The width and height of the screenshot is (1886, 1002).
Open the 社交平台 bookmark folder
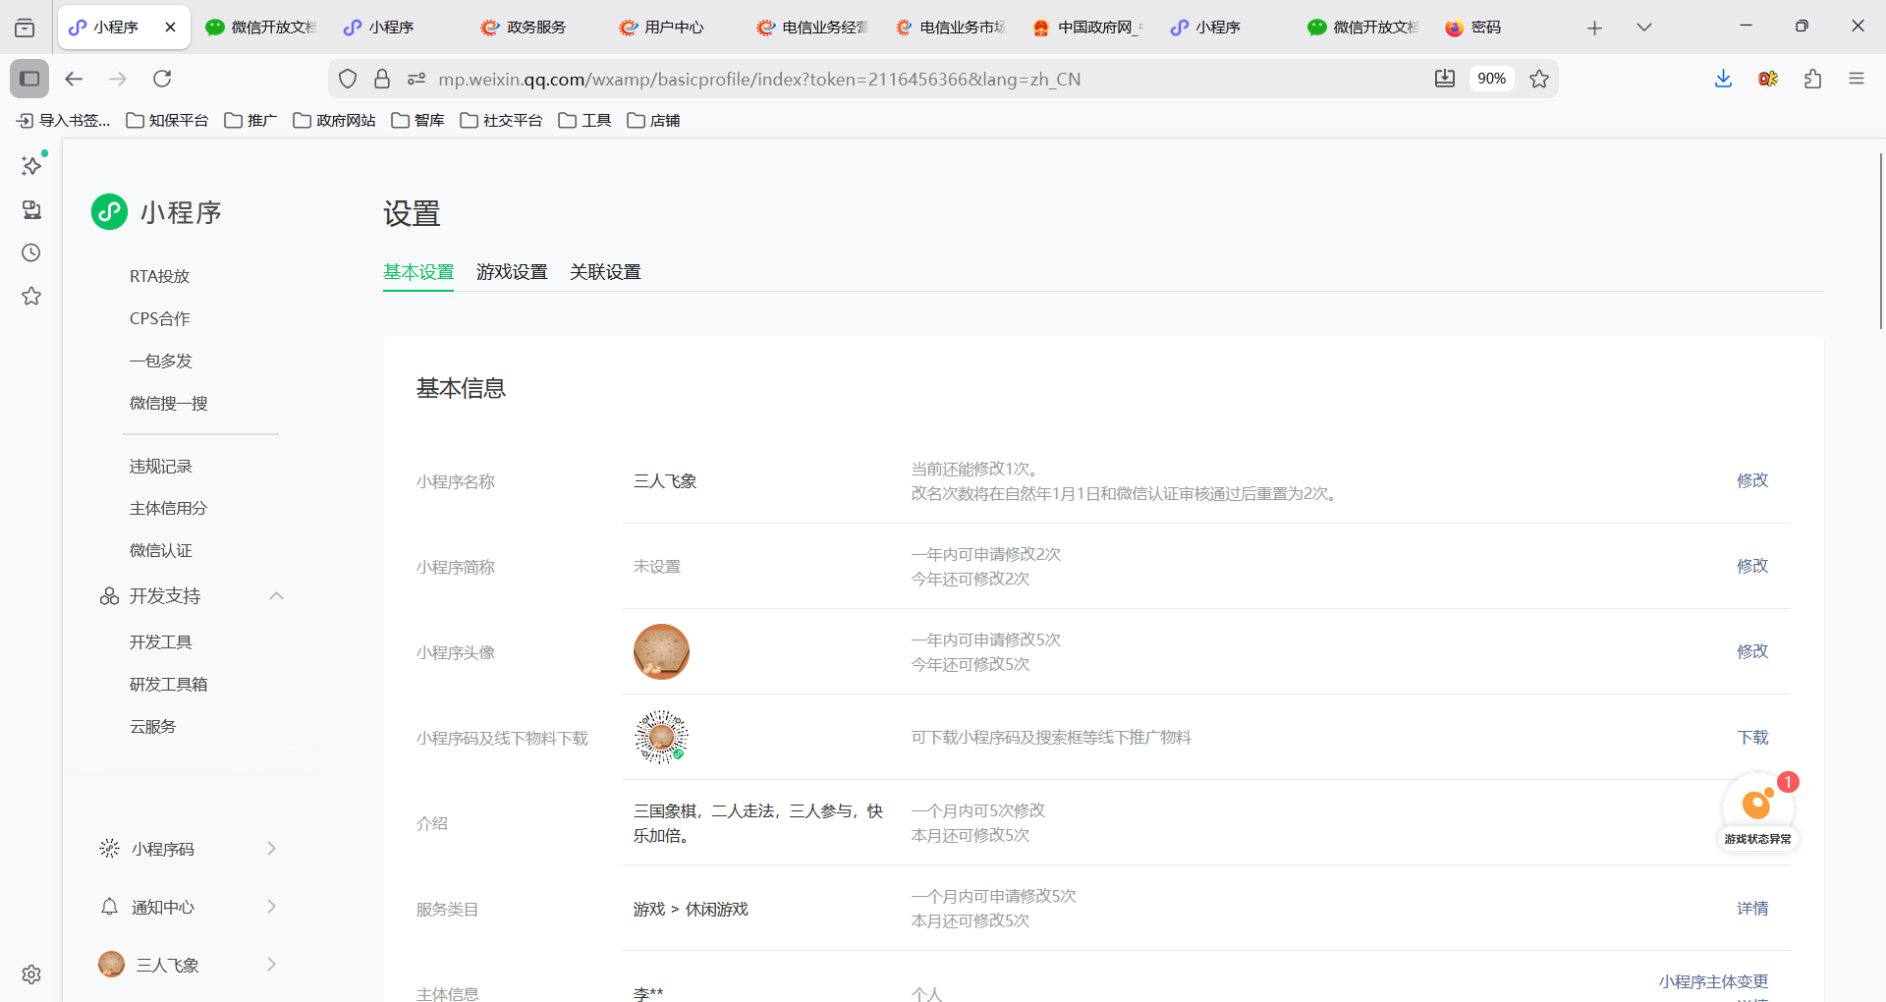pyautogui.click(x=501, y=120)
